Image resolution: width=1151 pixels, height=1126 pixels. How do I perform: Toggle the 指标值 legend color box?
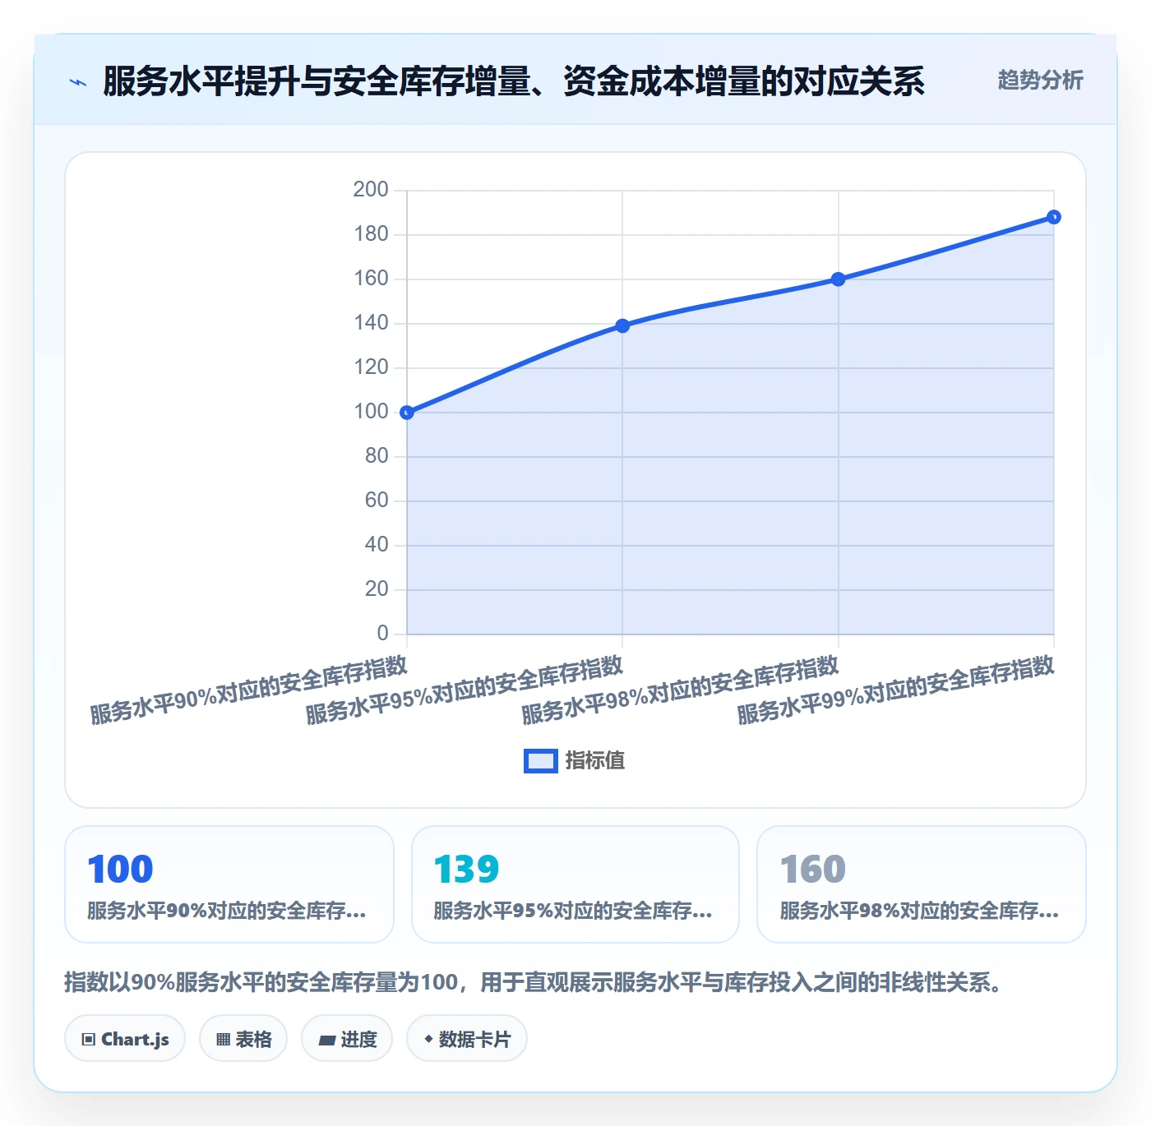pyautogui.click(x=541, y=761)
